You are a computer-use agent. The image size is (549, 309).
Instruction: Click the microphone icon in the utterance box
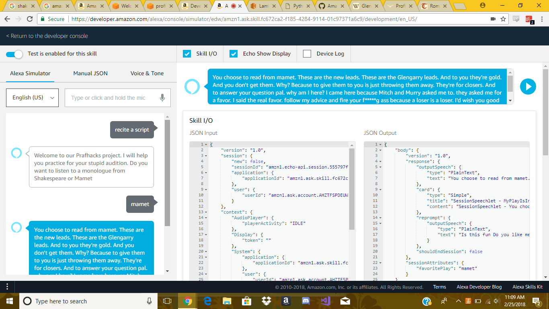pos(162,98)
